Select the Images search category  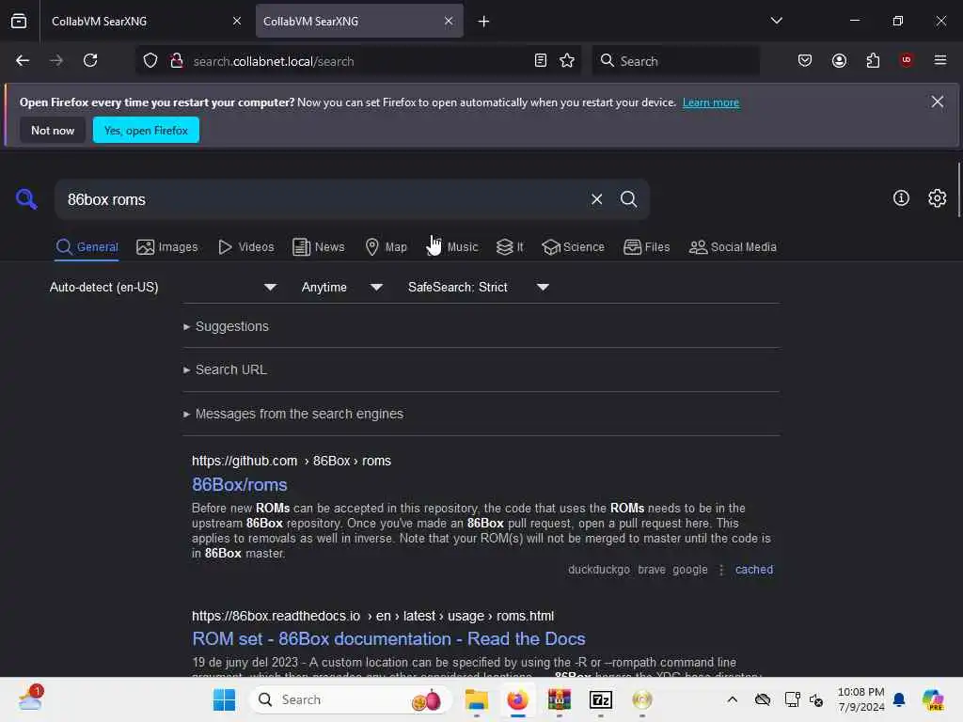pos(167,247)
